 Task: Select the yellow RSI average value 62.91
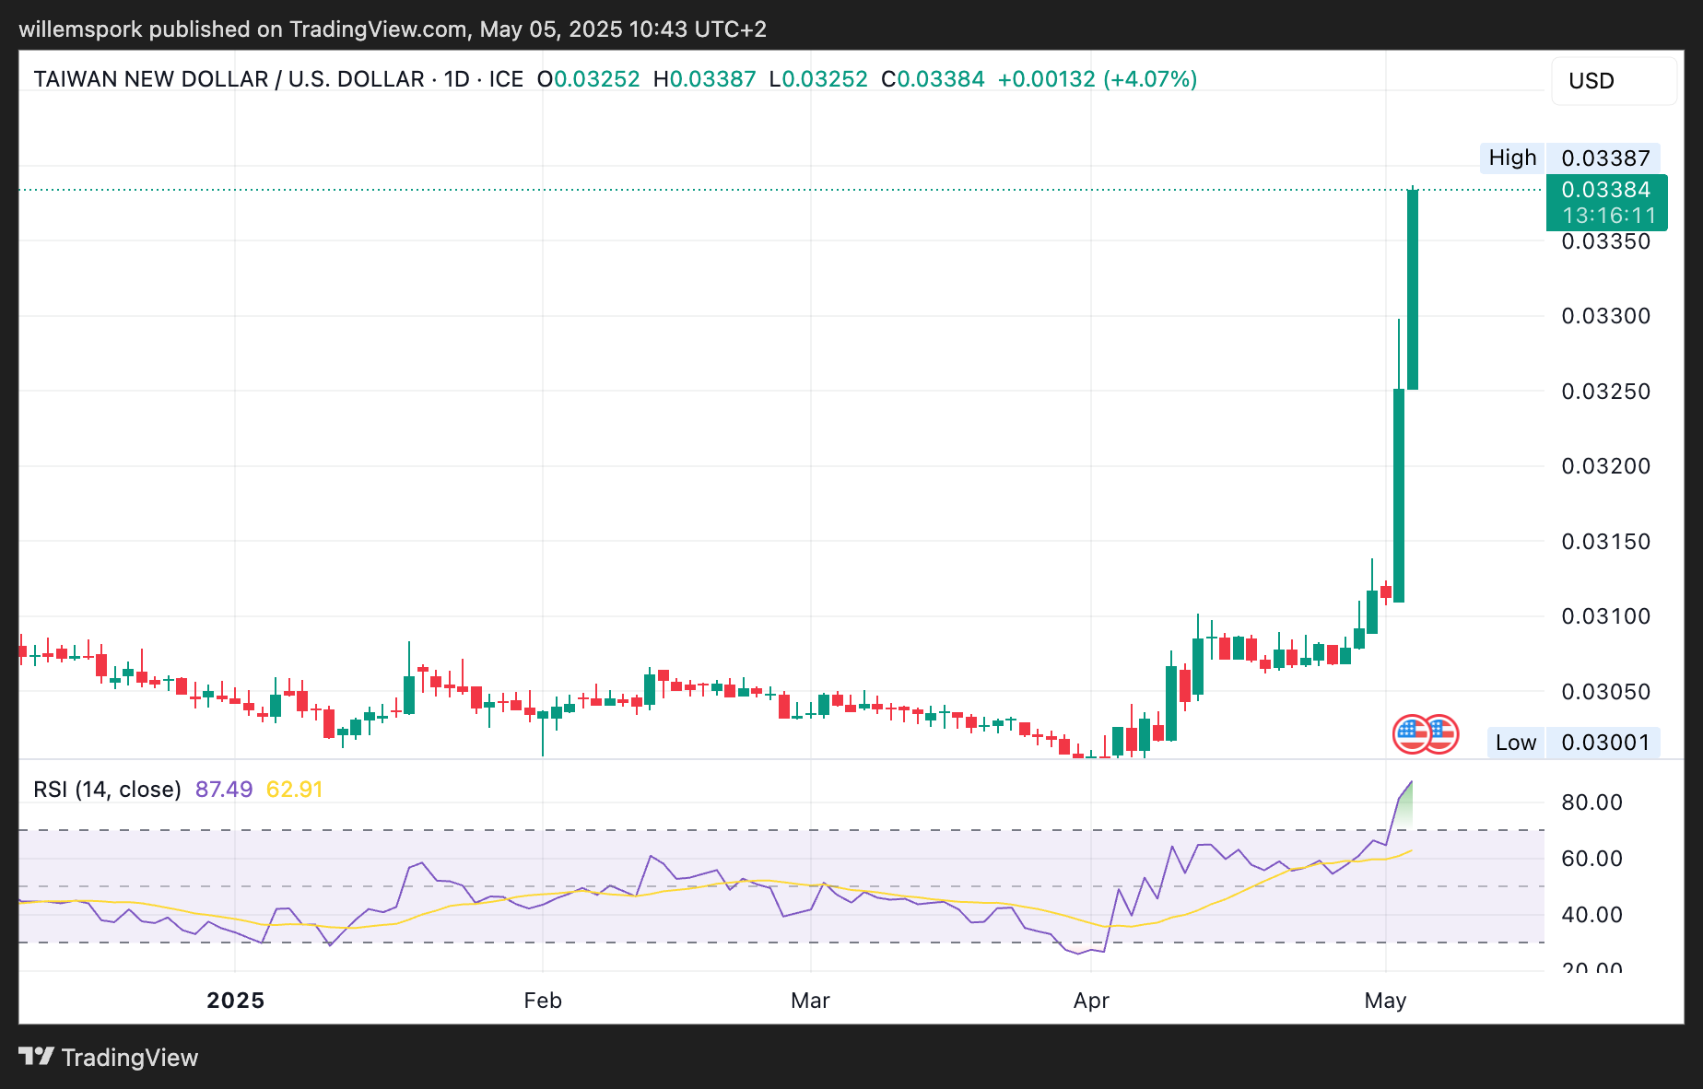click(294, 790)
